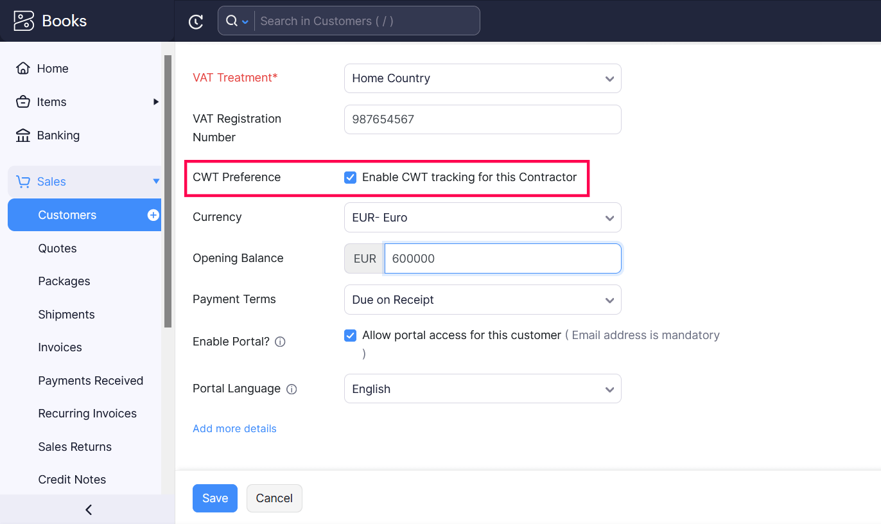Viewport: 881px width, 524px height.
Task: Click Add more details link
Action: pos(234,429)
